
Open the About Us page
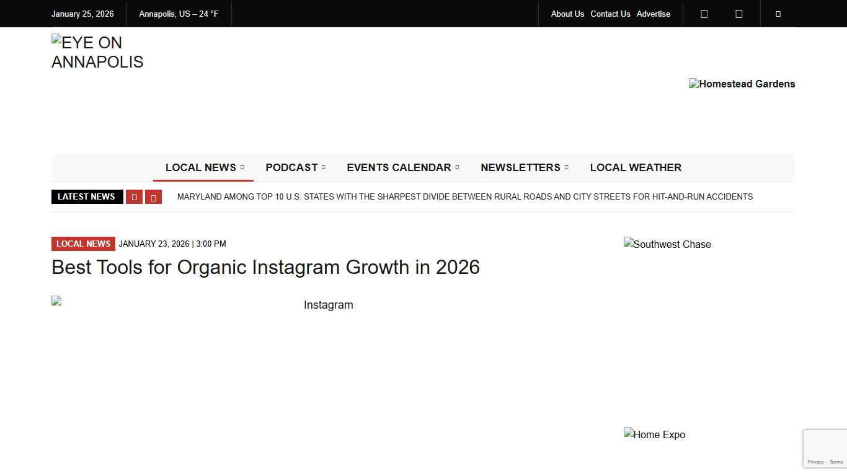point(567,14)
